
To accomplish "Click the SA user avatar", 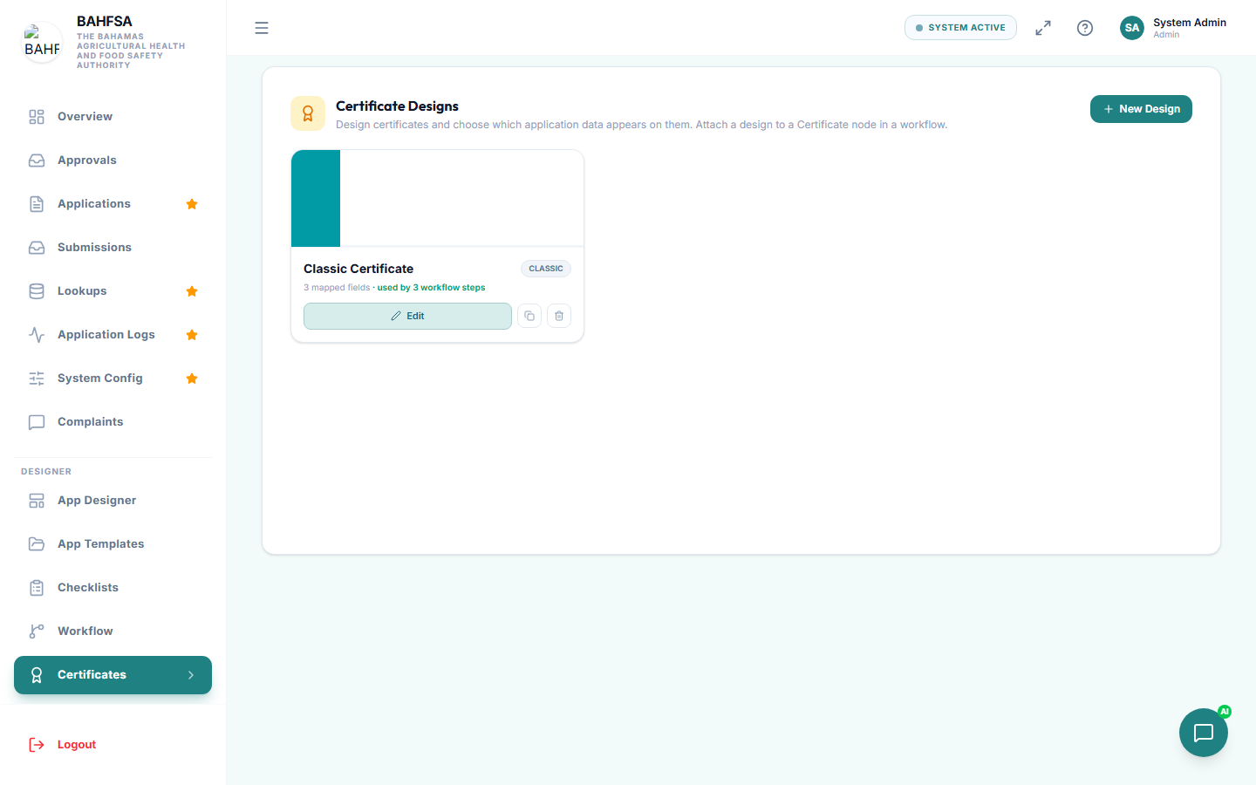I will point(1132,28).
